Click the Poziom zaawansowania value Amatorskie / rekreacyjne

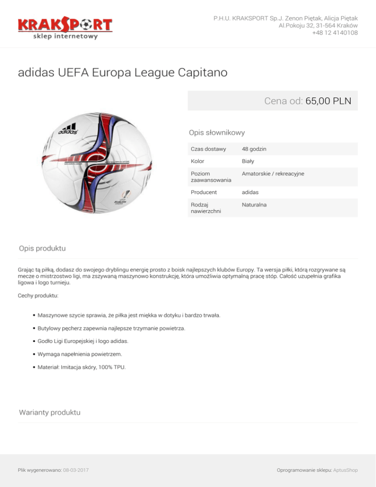click(273, 173)
